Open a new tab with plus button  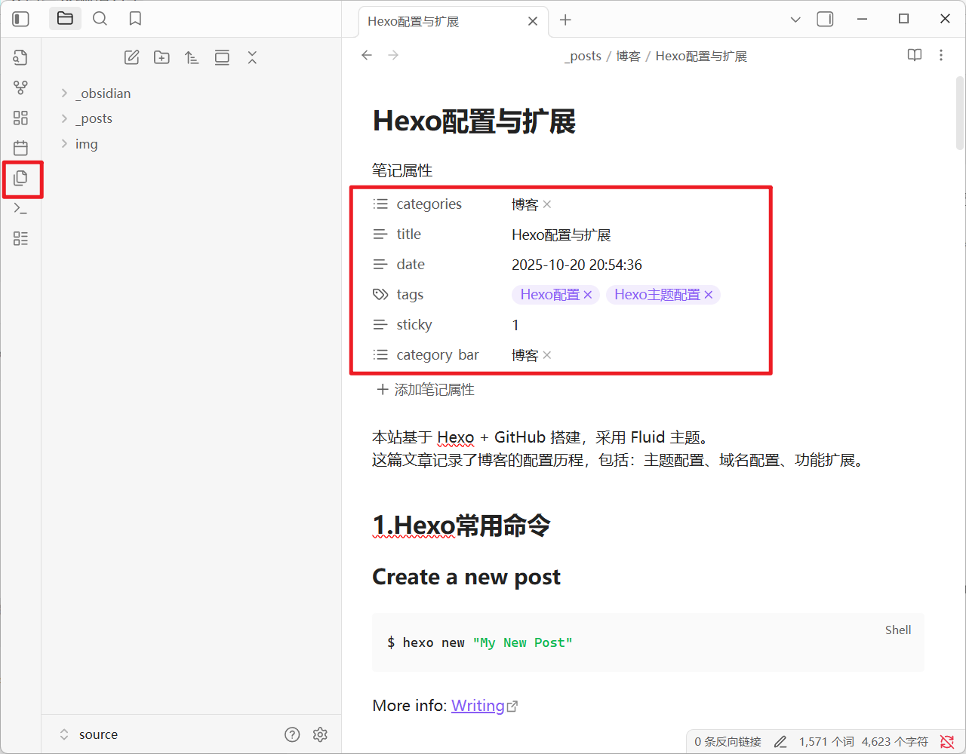tap(565, 20)
